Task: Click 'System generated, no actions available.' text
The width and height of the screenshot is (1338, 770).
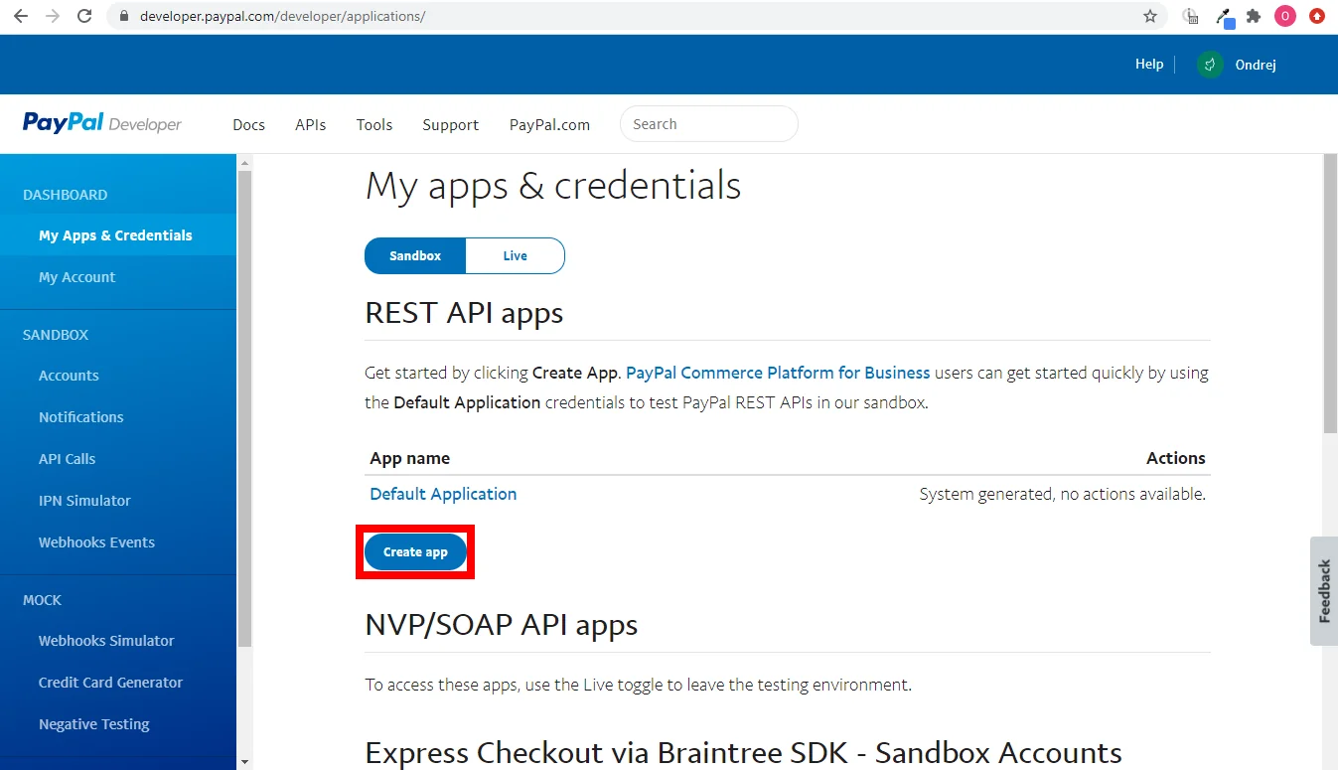Action: [x=1063, y=494]
